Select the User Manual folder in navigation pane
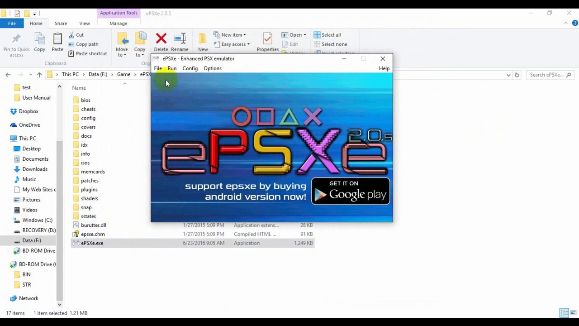The width and height of the screenshot is (579, 326). click(x=36, y=98)
